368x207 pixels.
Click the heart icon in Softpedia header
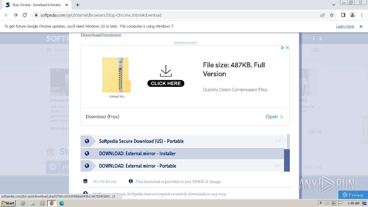click(306, 38)
